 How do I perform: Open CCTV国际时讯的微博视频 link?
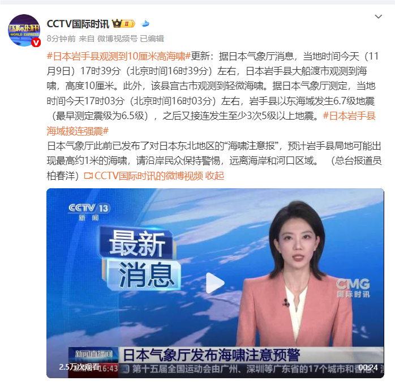pos(149,176)
